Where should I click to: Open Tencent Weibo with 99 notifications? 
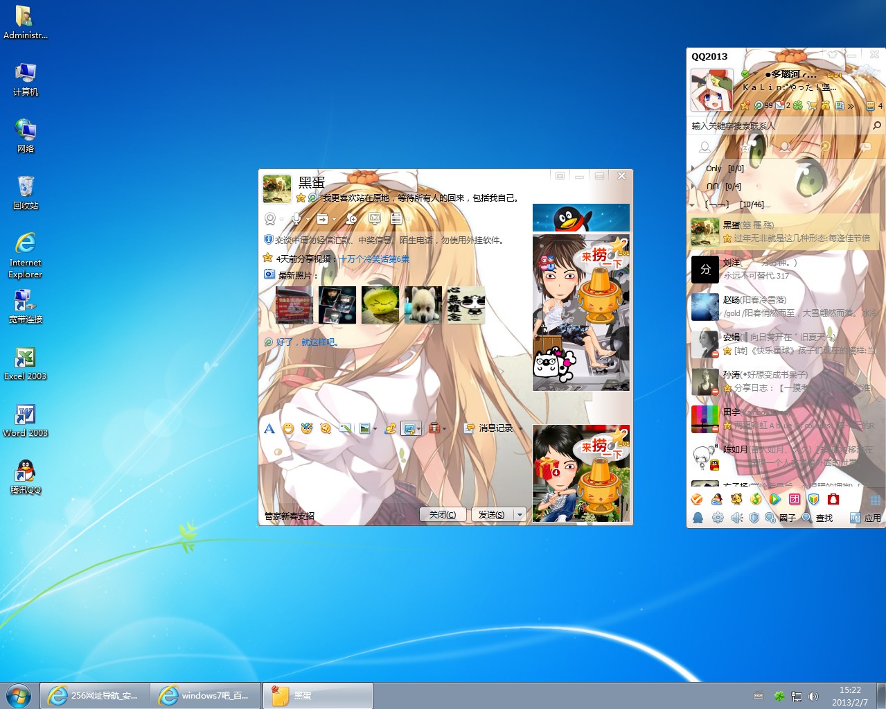tap(759, 105)
